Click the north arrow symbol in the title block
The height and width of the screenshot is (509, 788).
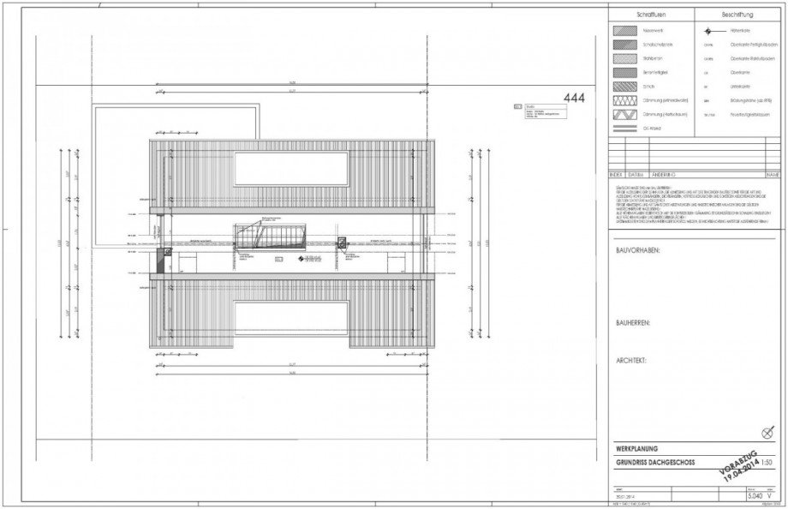pos(768,433)
